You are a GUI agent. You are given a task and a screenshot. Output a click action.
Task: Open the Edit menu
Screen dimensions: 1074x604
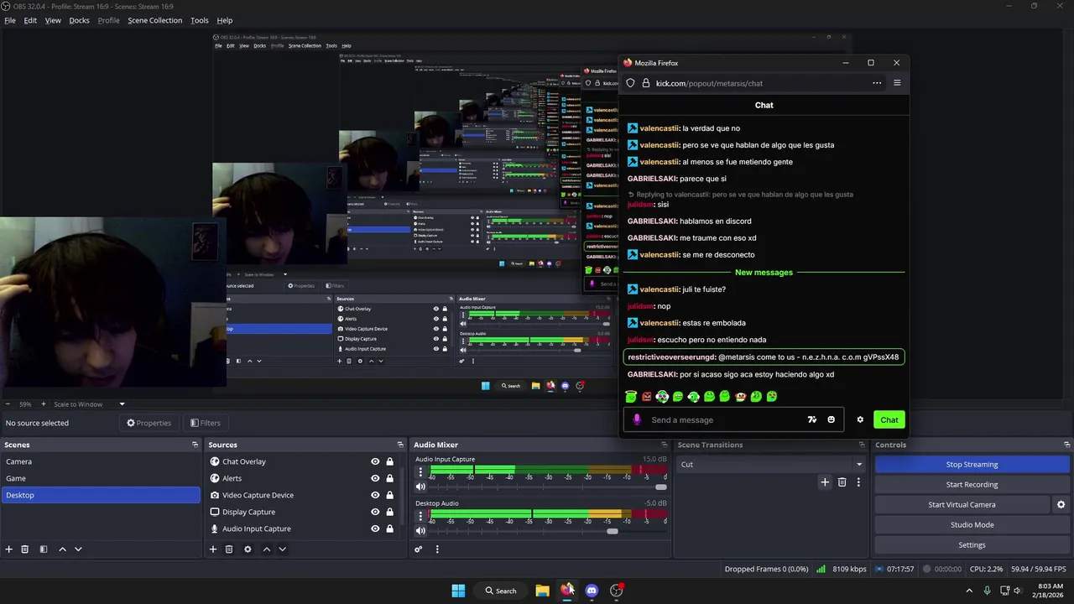[x=30, y=20]
